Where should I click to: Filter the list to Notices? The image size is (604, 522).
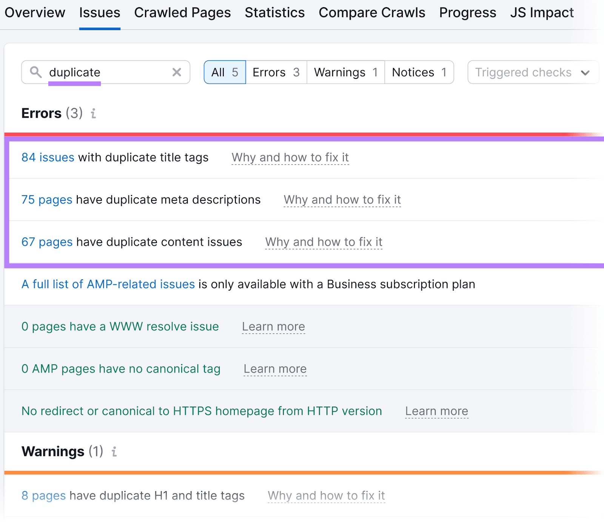[419, 72]
